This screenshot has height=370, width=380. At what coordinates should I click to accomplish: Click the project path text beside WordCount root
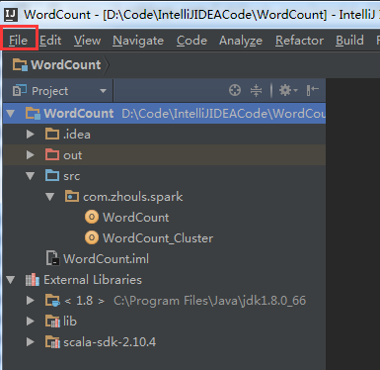(224, 114)
